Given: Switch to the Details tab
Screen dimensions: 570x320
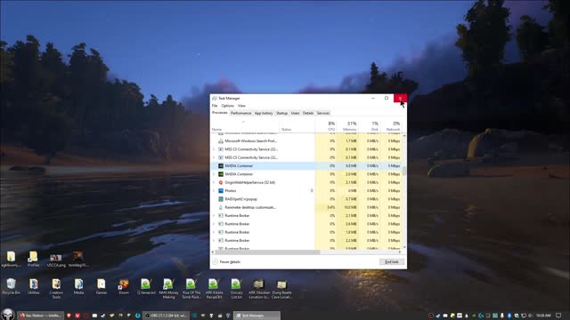Looking at the screenshot, I should pyautogui.click(x=308, y=113).
